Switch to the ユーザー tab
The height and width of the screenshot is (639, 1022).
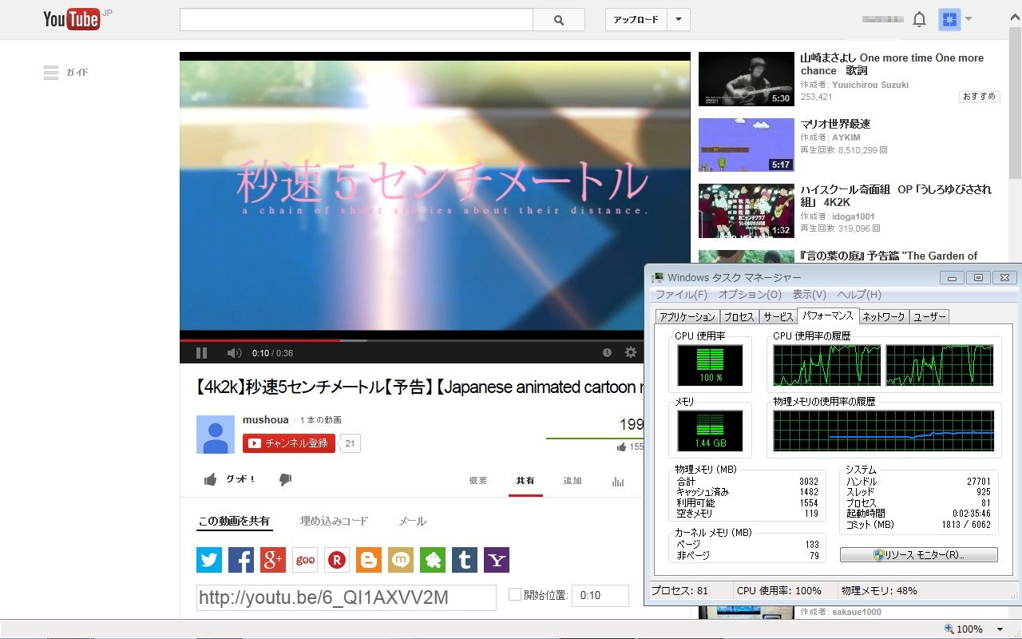pos(929,317)
